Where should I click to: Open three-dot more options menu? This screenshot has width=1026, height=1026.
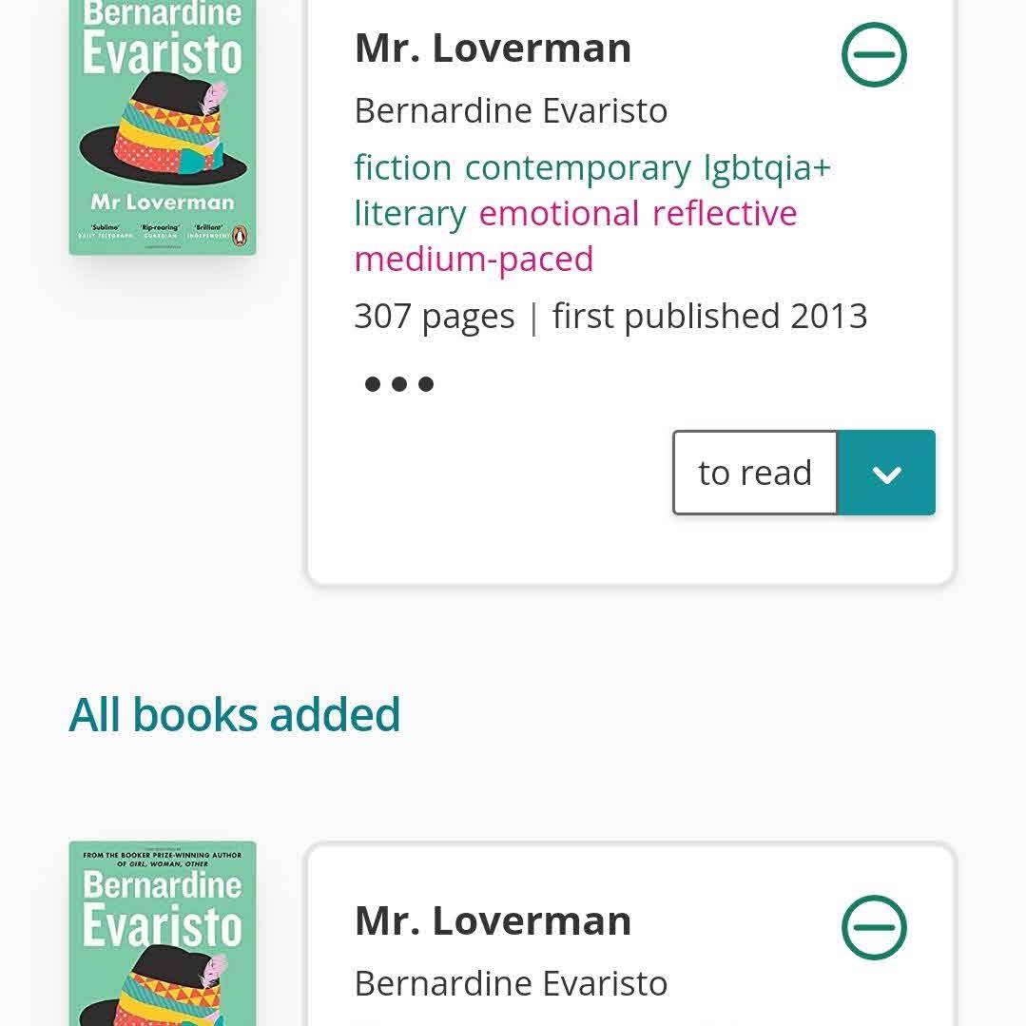(399, 384)
